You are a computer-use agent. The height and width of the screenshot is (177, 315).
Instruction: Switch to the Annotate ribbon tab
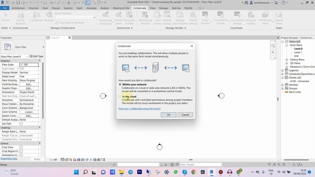tap(91, 8)
